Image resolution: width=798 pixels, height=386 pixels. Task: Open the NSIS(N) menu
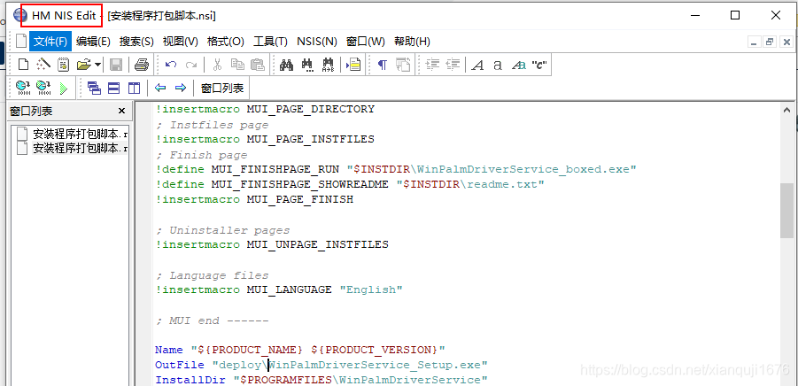pos(316,42)
